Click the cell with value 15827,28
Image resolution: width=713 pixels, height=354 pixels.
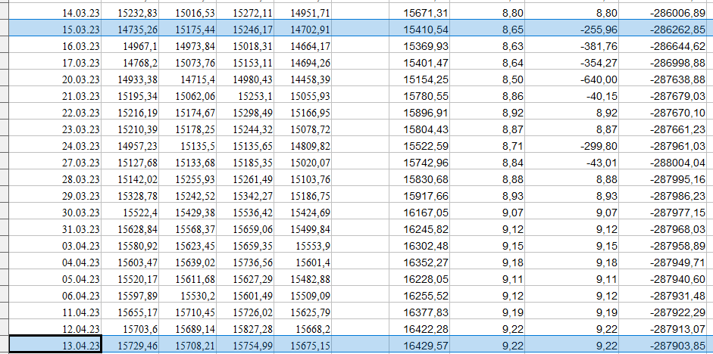tap(245, 329)
